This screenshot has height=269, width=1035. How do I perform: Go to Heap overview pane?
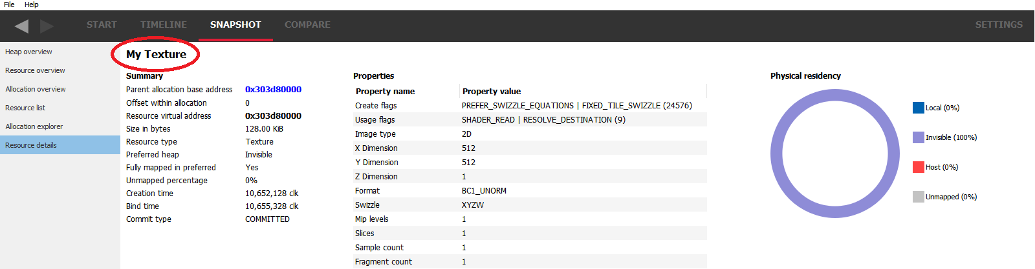click(x=28, y=52)
